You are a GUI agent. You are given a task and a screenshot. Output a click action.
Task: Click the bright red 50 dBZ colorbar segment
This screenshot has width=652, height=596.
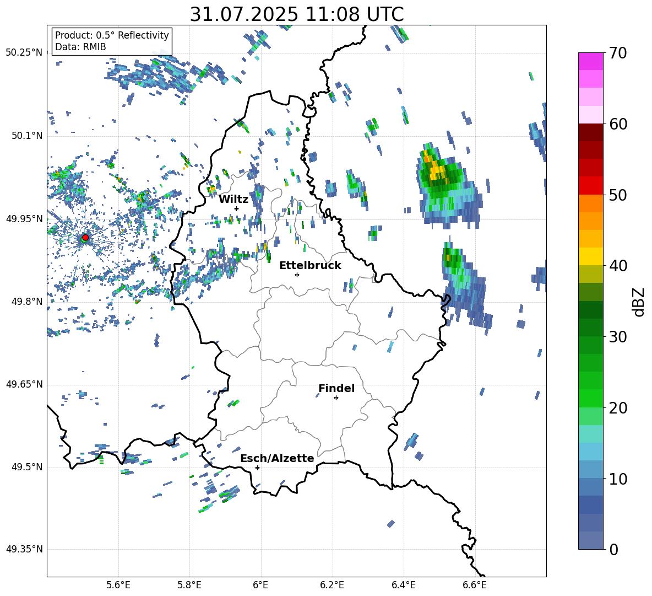(x=590, y=186)
